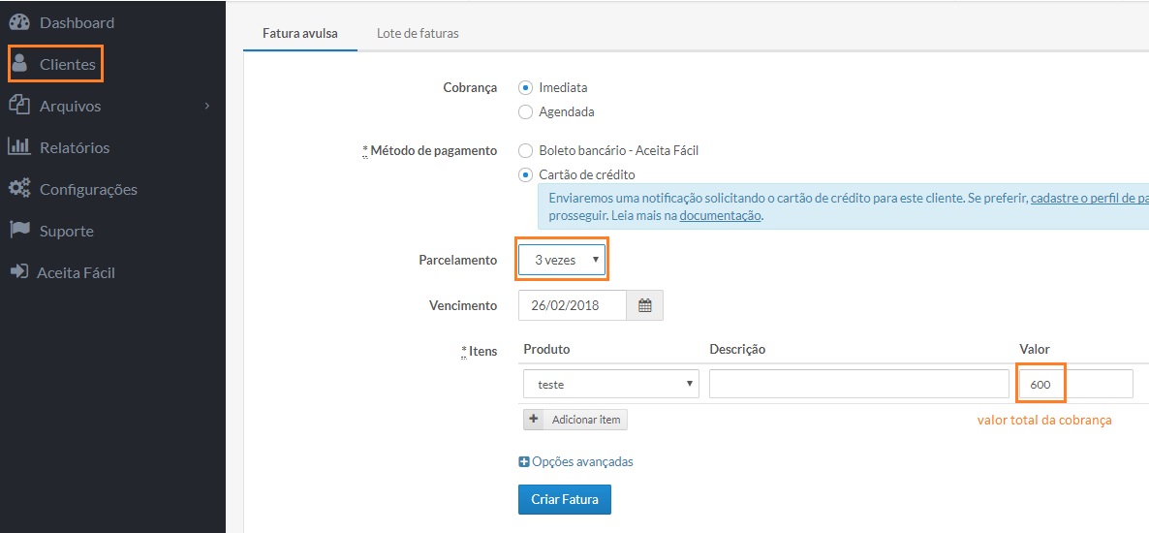
Task: Click the Configurações gears icon
Action: point(19,189)
